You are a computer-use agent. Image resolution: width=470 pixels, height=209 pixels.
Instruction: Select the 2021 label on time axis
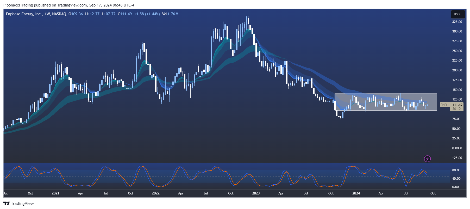point(55,193)
